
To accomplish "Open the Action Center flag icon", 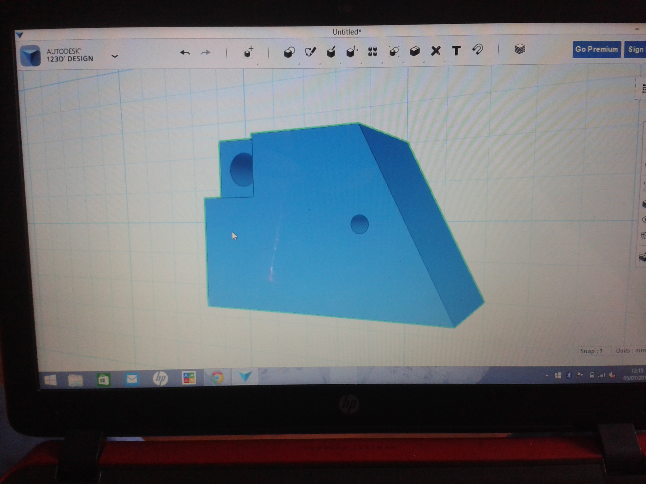I will coord(580,375).
